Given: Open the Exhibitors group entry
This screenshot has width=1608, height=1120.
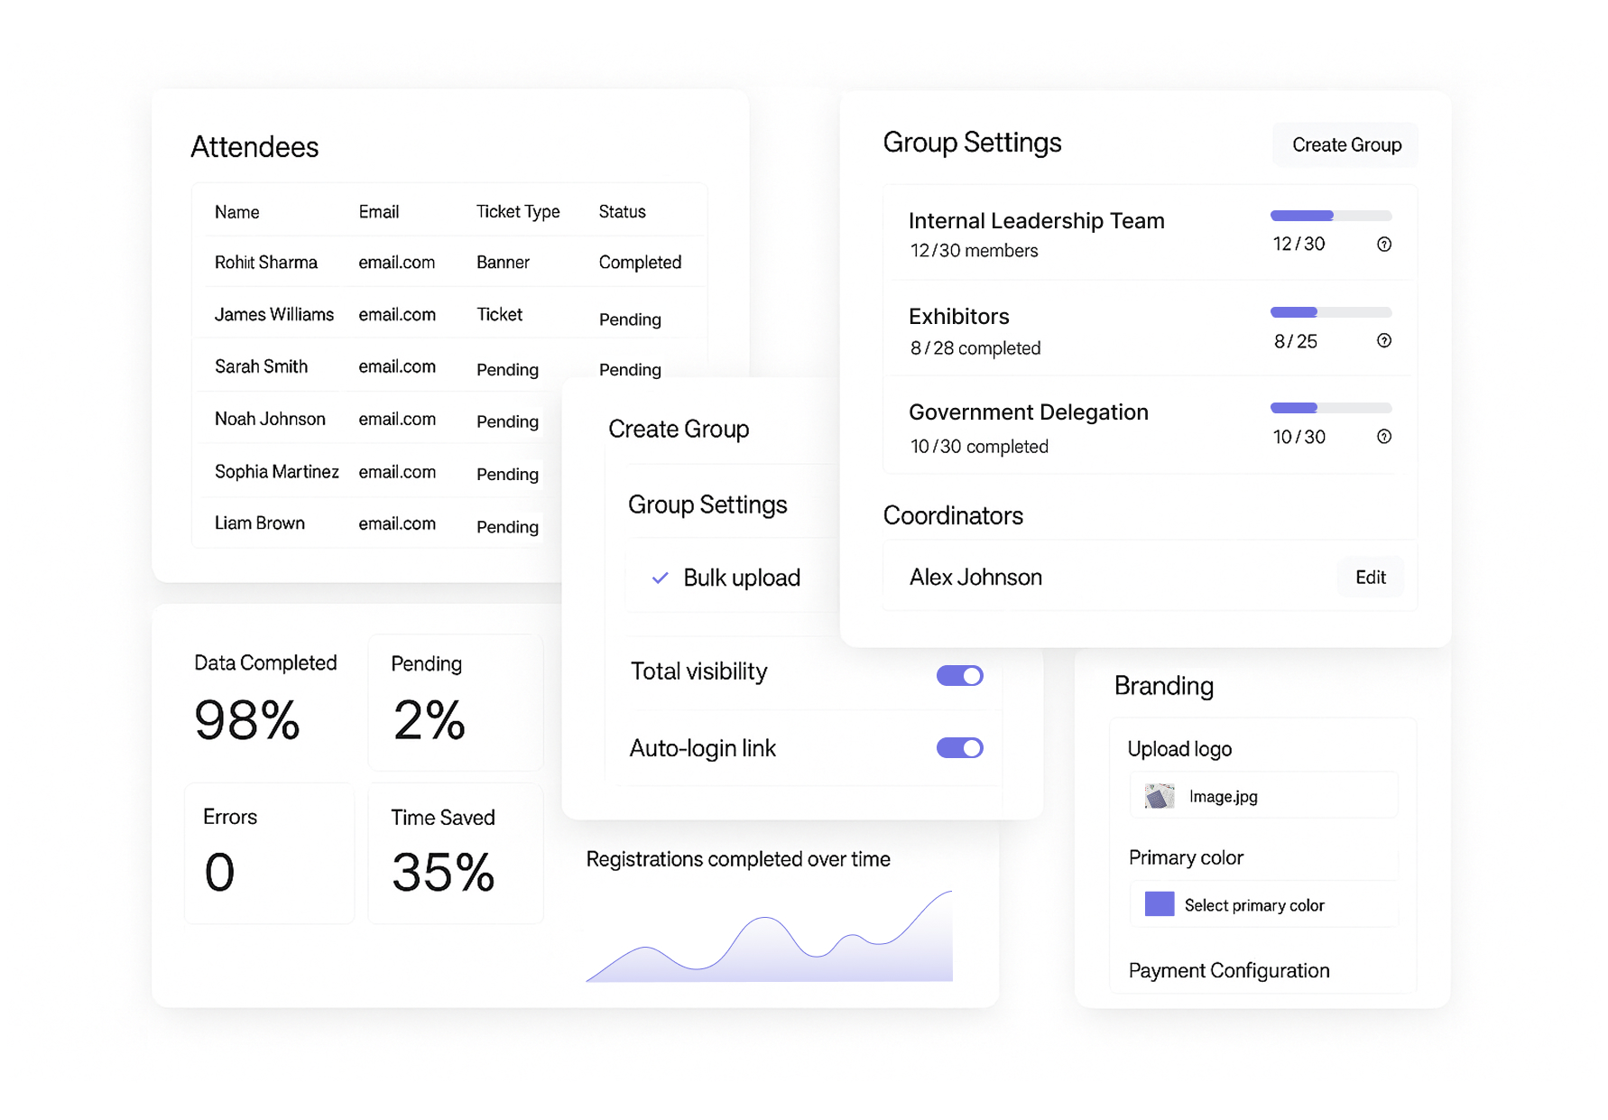Looking at the screenshot, I should pyautogui.click(x=959, y=317).
